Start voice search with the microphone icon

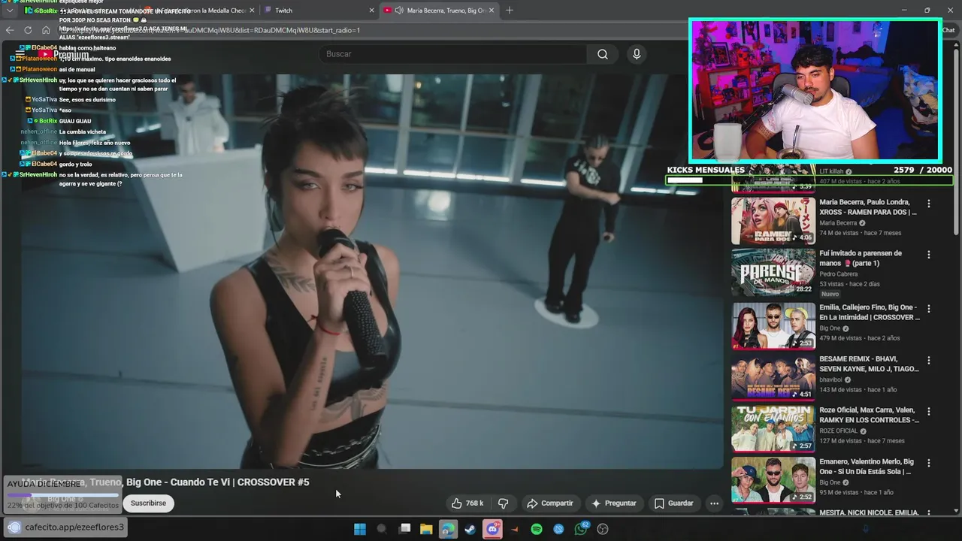[x=637, y=54]
